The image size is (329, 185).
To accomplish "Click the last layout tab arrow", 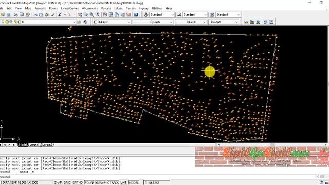I will [x=14, y=145].
